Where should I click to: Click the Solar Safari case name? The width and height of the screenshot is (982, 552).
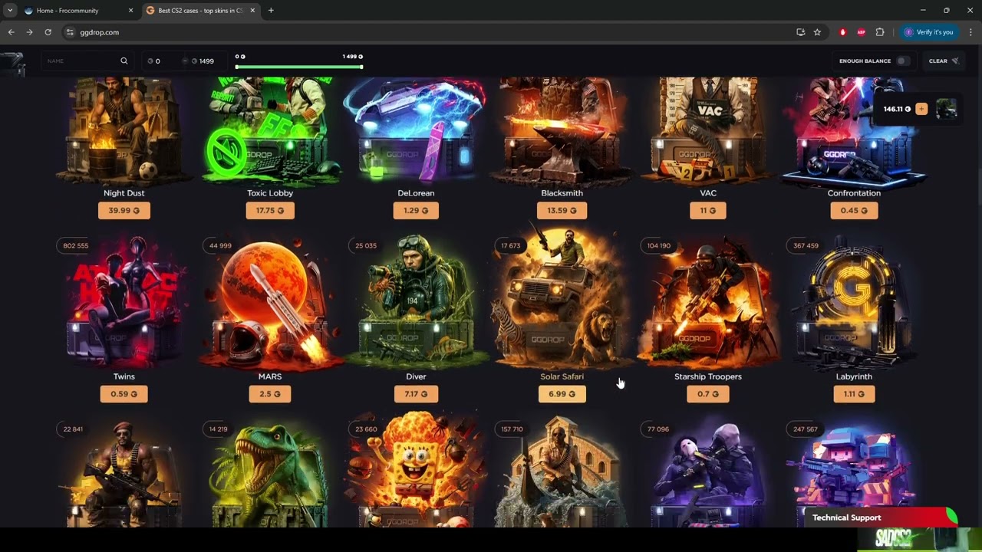pyautogui.click(x=562, y=376)
